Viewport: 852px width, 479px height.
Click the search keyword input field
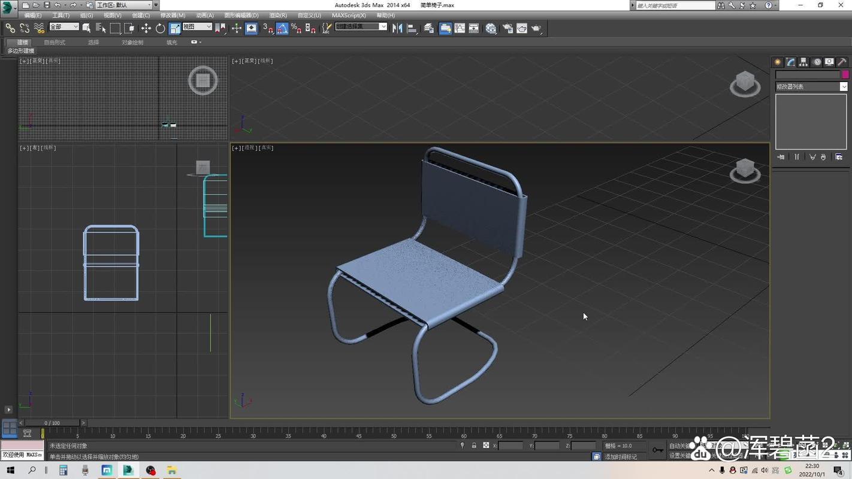(675, 5)
